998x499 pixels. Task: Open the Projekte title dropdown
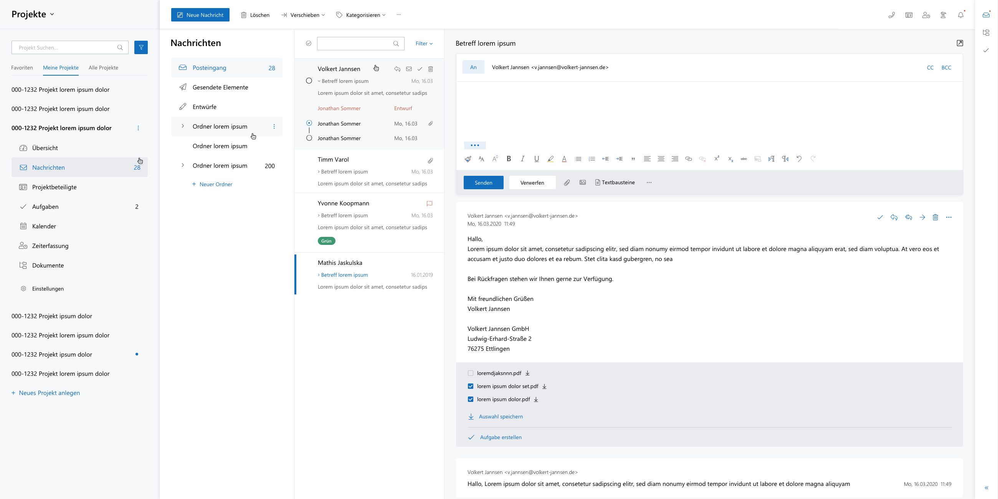[x=33, y=14]
